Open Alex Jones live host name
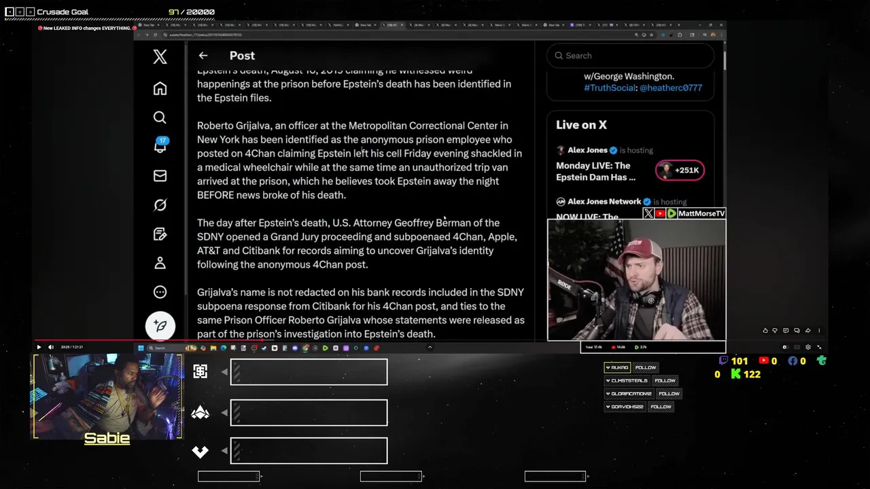The height and width of the screenshot is (489, 870). [587, 150]
